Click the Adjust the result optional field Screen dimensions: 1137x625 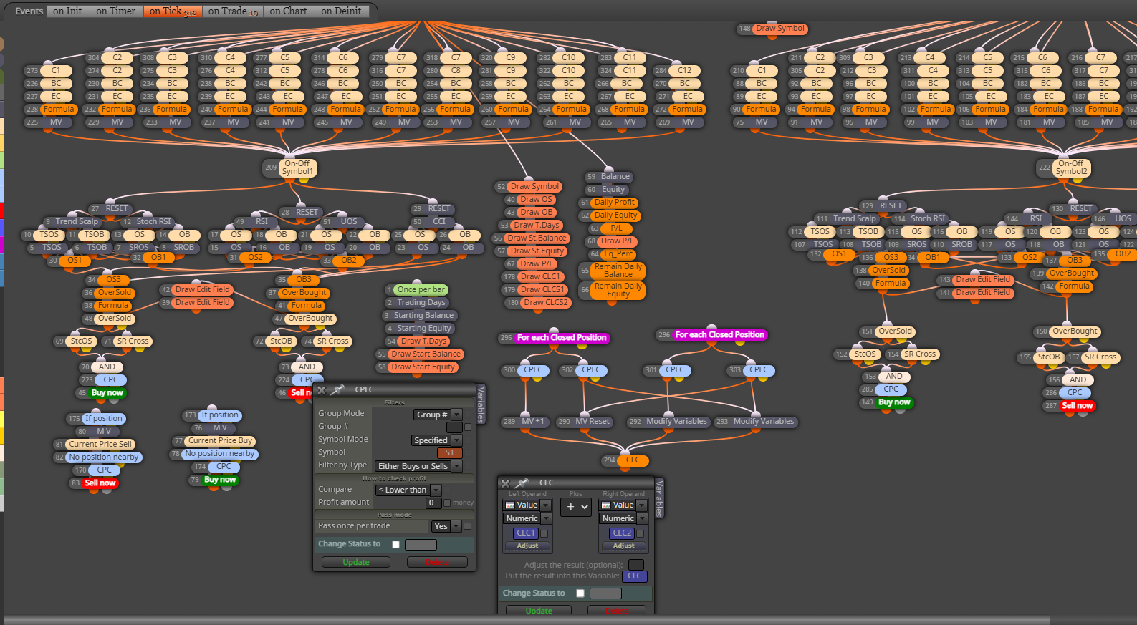635,565
